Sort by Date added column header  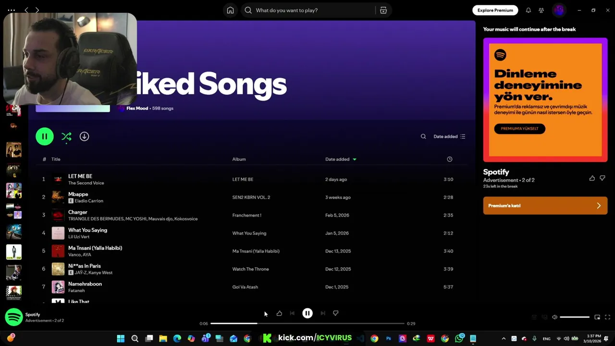click(341, 159)
